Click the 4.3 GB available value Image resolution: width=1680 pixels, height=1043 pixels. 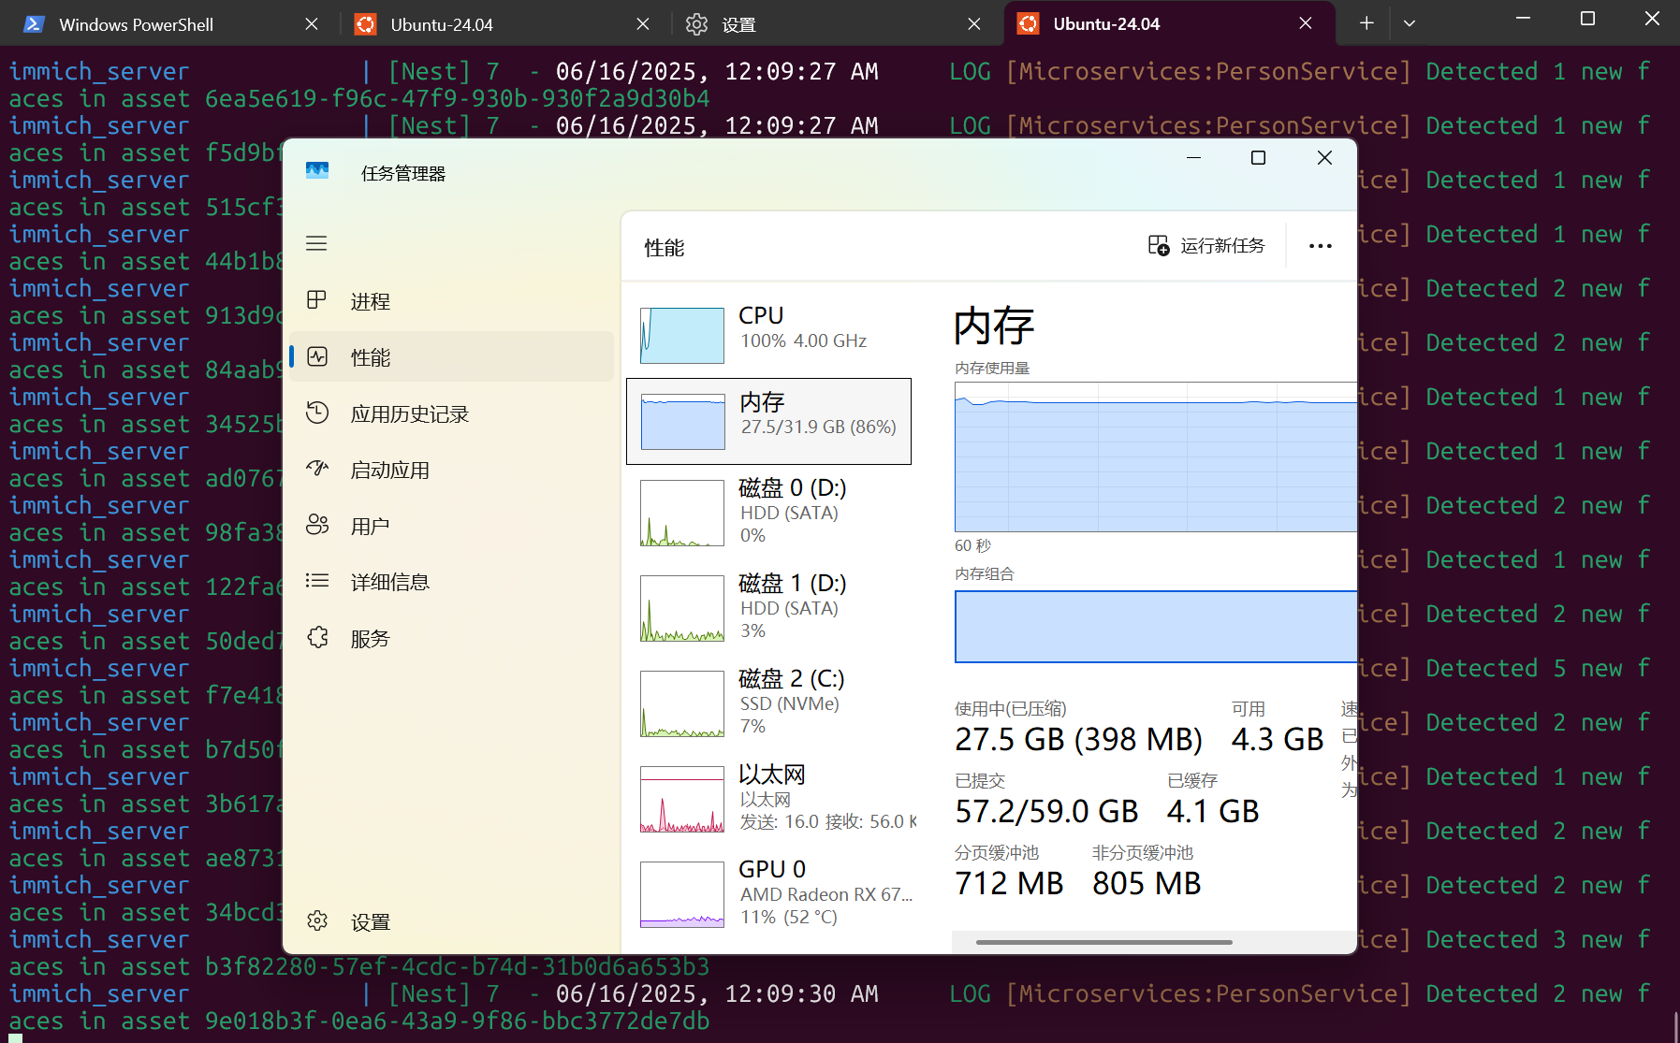coord(1277,739)
